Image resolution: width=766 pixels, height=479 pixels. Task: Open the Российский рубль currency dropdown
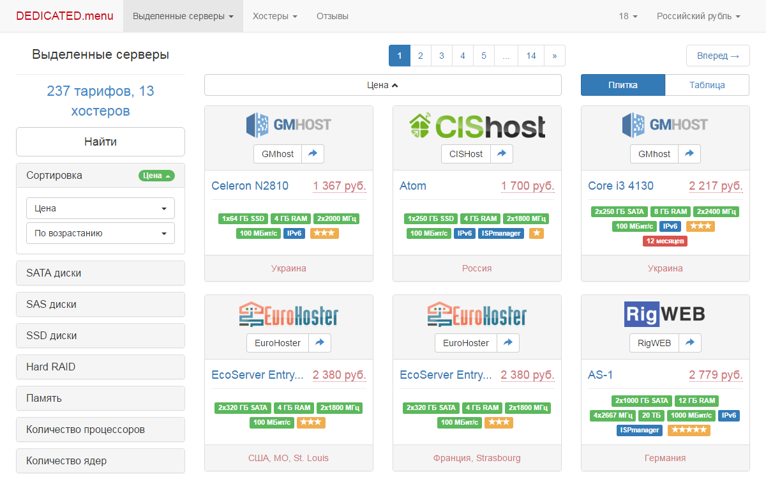[x=698, y=16]
